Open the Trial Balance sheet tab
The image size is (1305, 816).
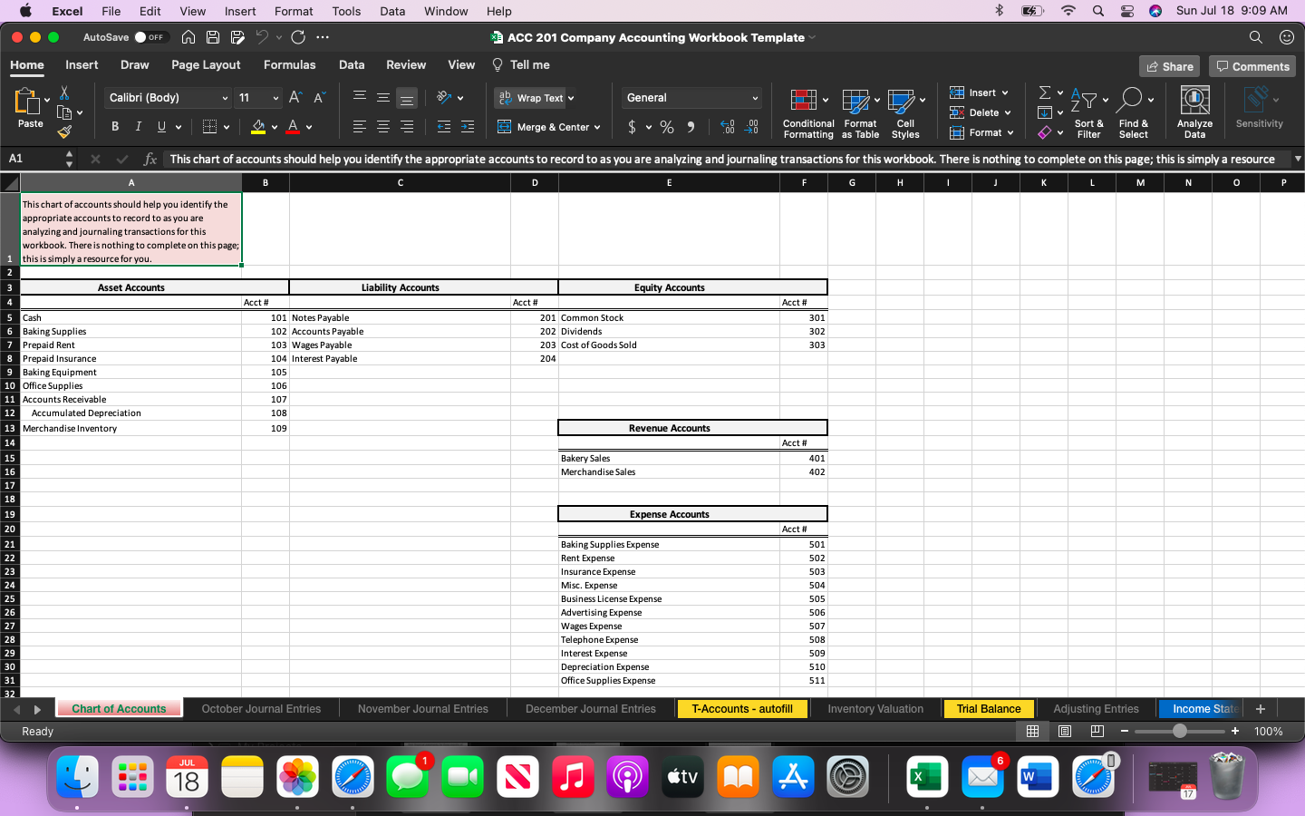pos(989,709)
